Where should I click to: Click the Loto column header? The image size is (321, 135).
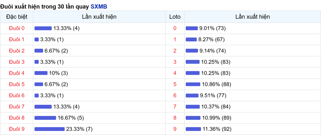175,17
